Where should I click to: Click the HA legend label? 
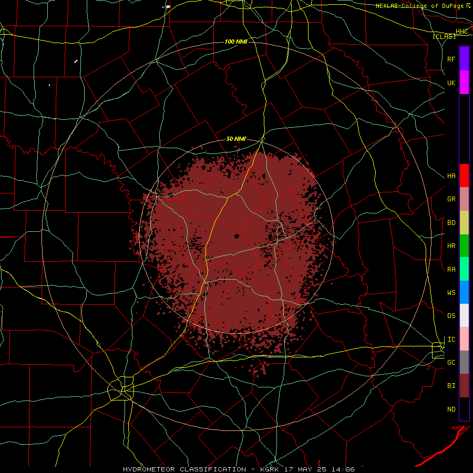(451, 176)
